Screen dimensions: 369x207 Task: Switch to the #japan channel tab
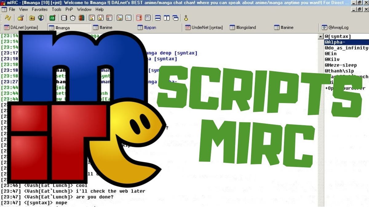coord(147,27)
